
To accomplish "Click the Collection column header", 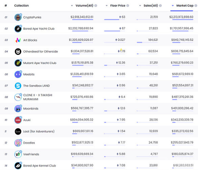I will [21, 6].
